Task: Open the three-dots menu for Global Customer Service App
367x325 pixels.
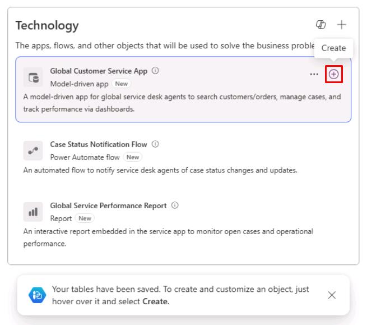Action: (x=314, y=74)
